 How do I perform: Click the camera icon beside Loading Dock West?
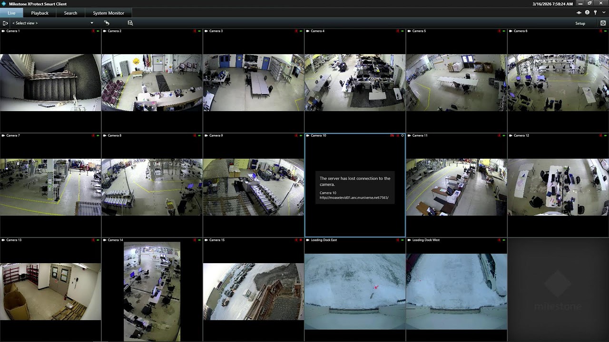[x=409, y=240]
